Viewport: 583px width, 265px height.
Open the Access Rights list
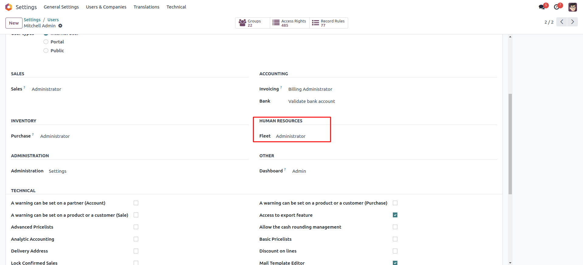pos(289,23)
